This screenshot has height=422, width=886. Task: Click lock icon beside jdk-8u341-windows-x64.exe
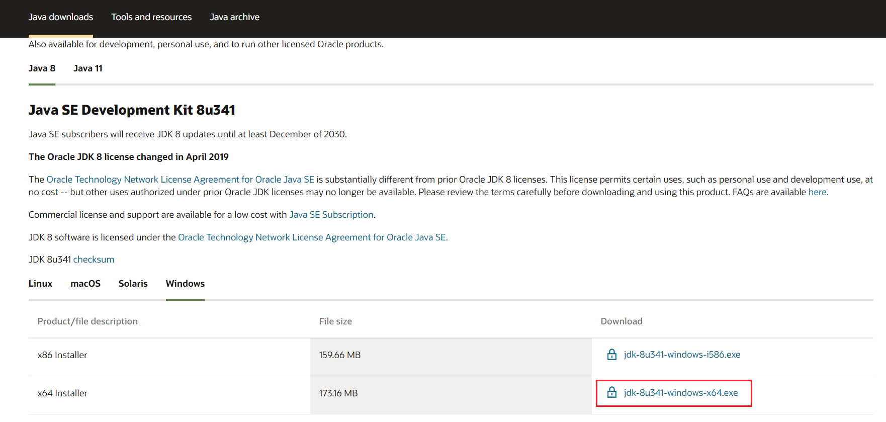coord(611,392)
